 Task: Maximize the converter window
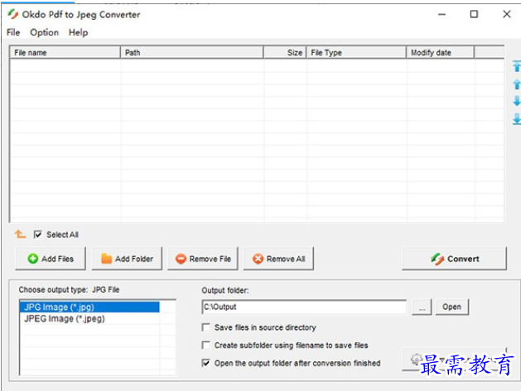(474, 14)
